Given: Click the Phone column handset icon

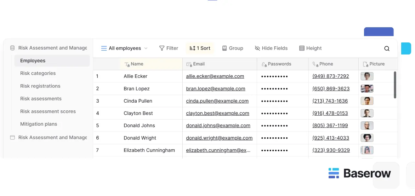Looking at the screenshot, I should (315, 64).
